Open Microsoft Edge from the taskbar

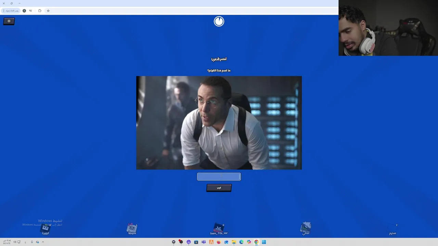241,242
